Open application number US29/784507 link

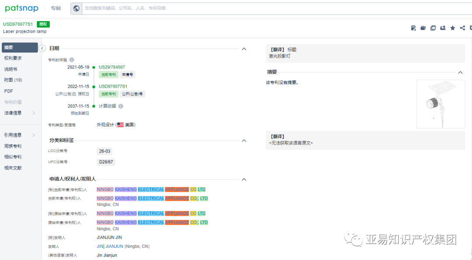click(x=112, y=67)
